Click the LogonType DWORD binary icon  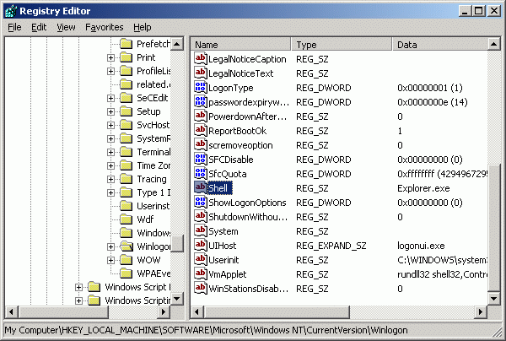coord(201,88)
